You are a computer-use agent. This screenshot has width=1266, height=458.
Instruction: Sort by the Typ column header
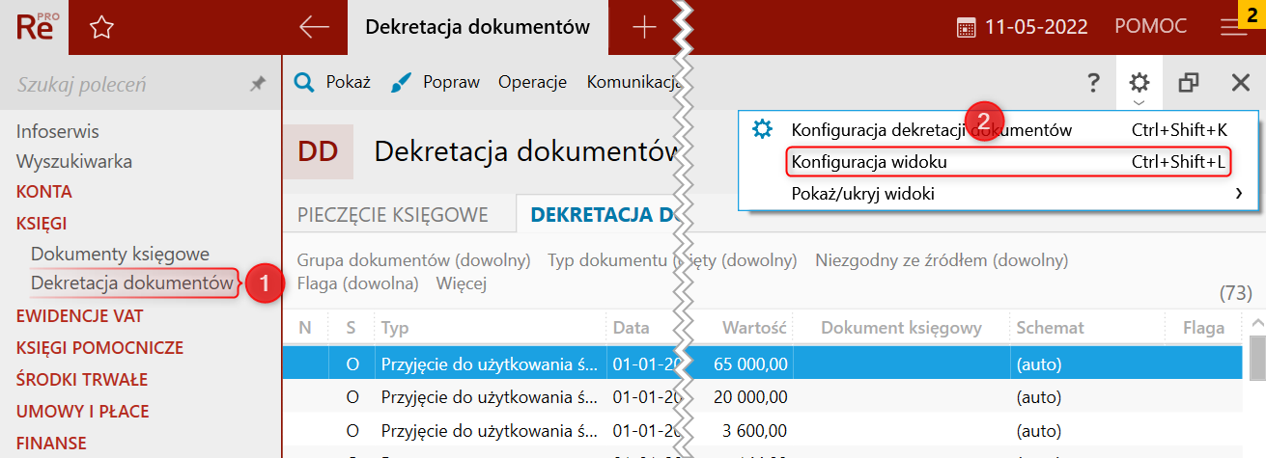(x=491, y=328)
